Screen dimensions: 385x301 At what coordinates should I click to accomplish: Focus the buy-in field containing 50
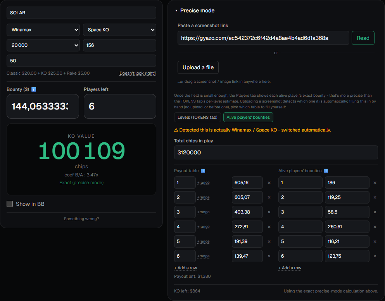tap(81, 61)
